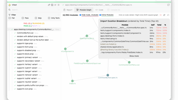
Task: Click the lodash-es/lodash.js module link
Action: (108, 44)
